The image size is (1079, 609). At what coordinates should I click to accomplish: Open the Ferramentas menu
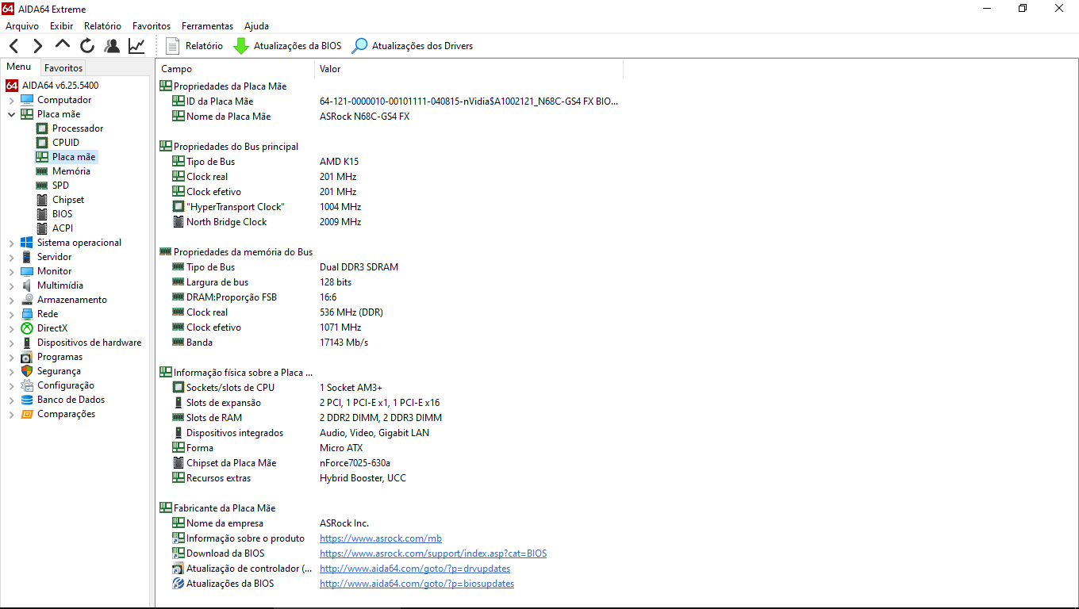click(x=208, y=26)
